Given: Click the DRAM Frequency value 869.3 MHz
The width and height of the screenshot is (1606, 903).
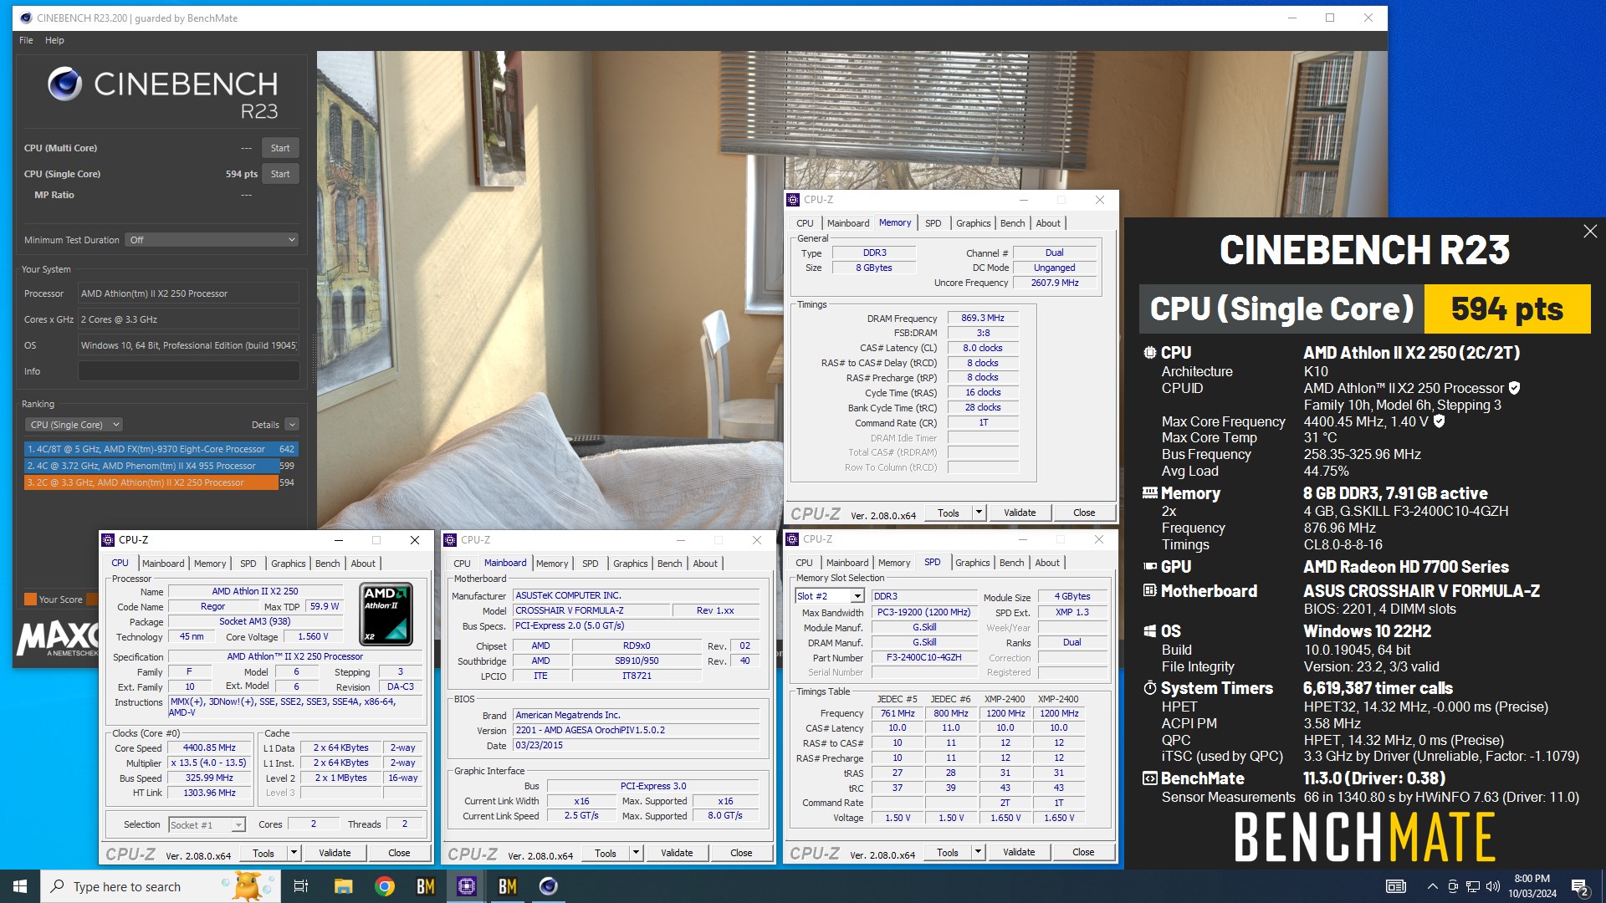Looking at the screenshot, I should [x=983, y=319].
